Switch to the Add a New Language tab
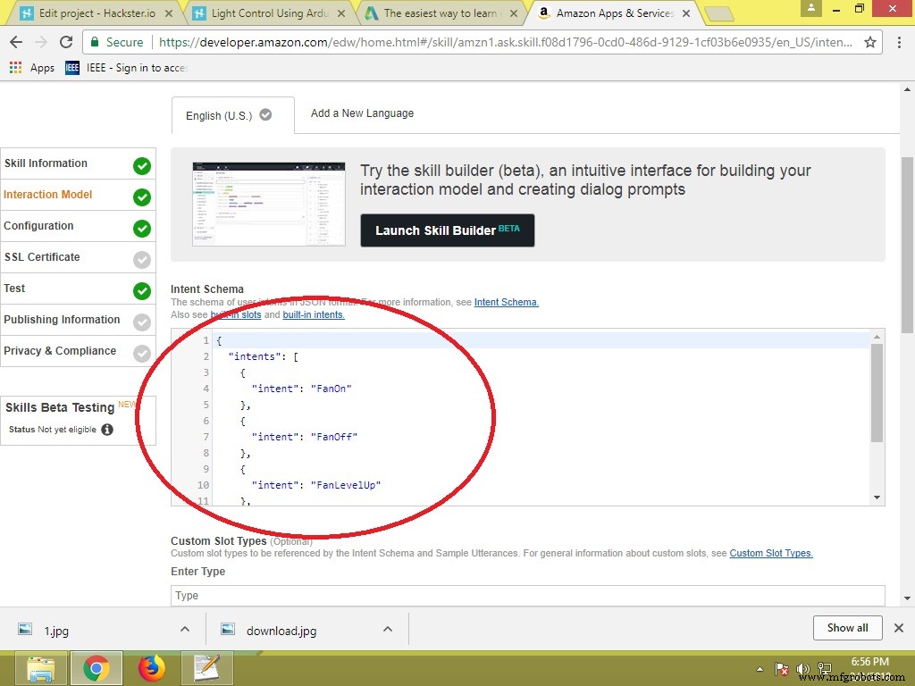This screenshot has height=686, width=915. coord(362,113)
